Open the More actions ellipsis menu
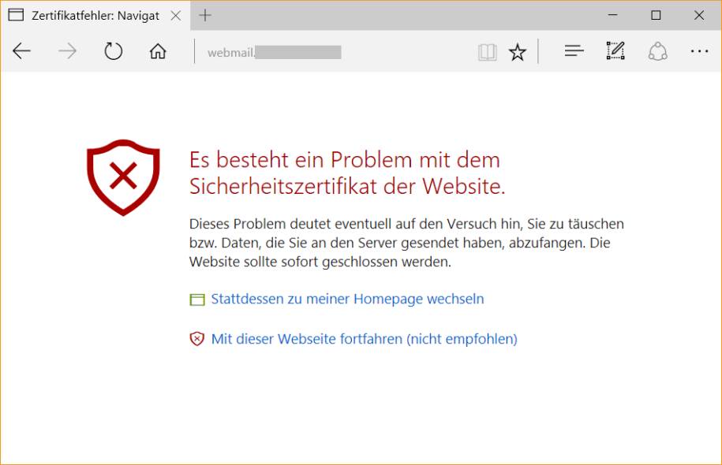The image size is (722, 465). point(699,51)
